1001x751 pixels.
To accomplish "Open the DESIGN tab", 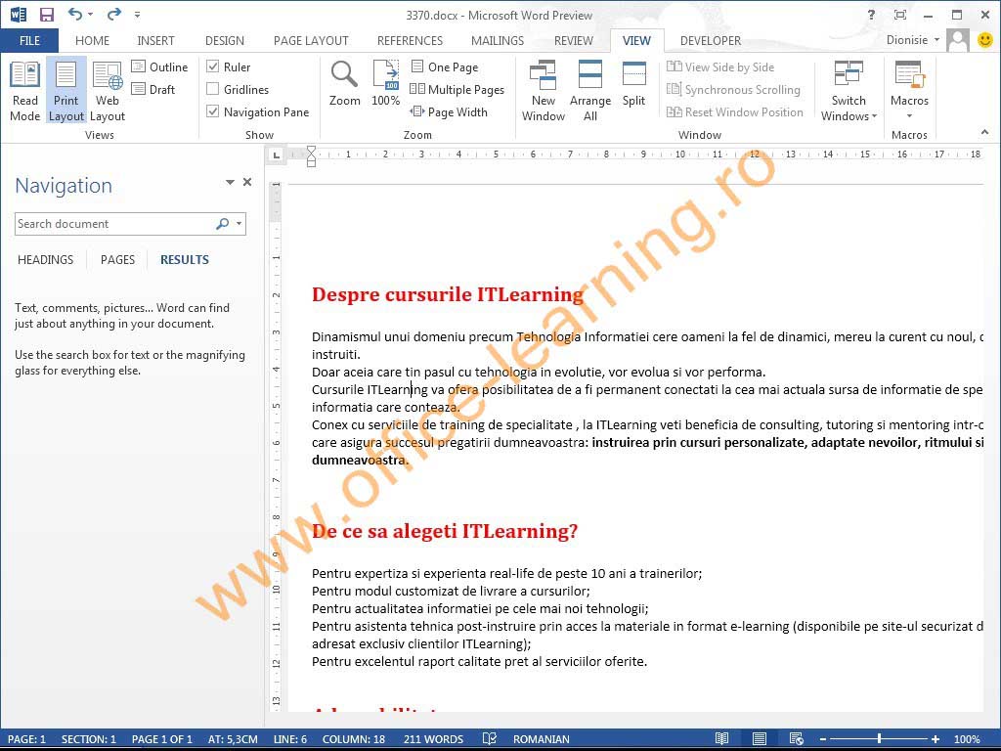I will [x=224, y=40].
